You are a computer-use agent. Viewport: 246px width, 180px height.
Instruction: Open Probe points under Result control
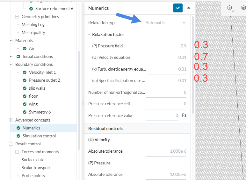[33, 176]
